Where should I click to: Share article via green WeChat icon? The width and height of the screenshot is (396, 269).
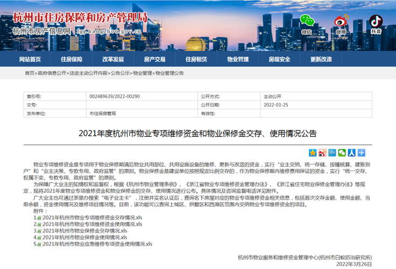(x=342, y=153)
